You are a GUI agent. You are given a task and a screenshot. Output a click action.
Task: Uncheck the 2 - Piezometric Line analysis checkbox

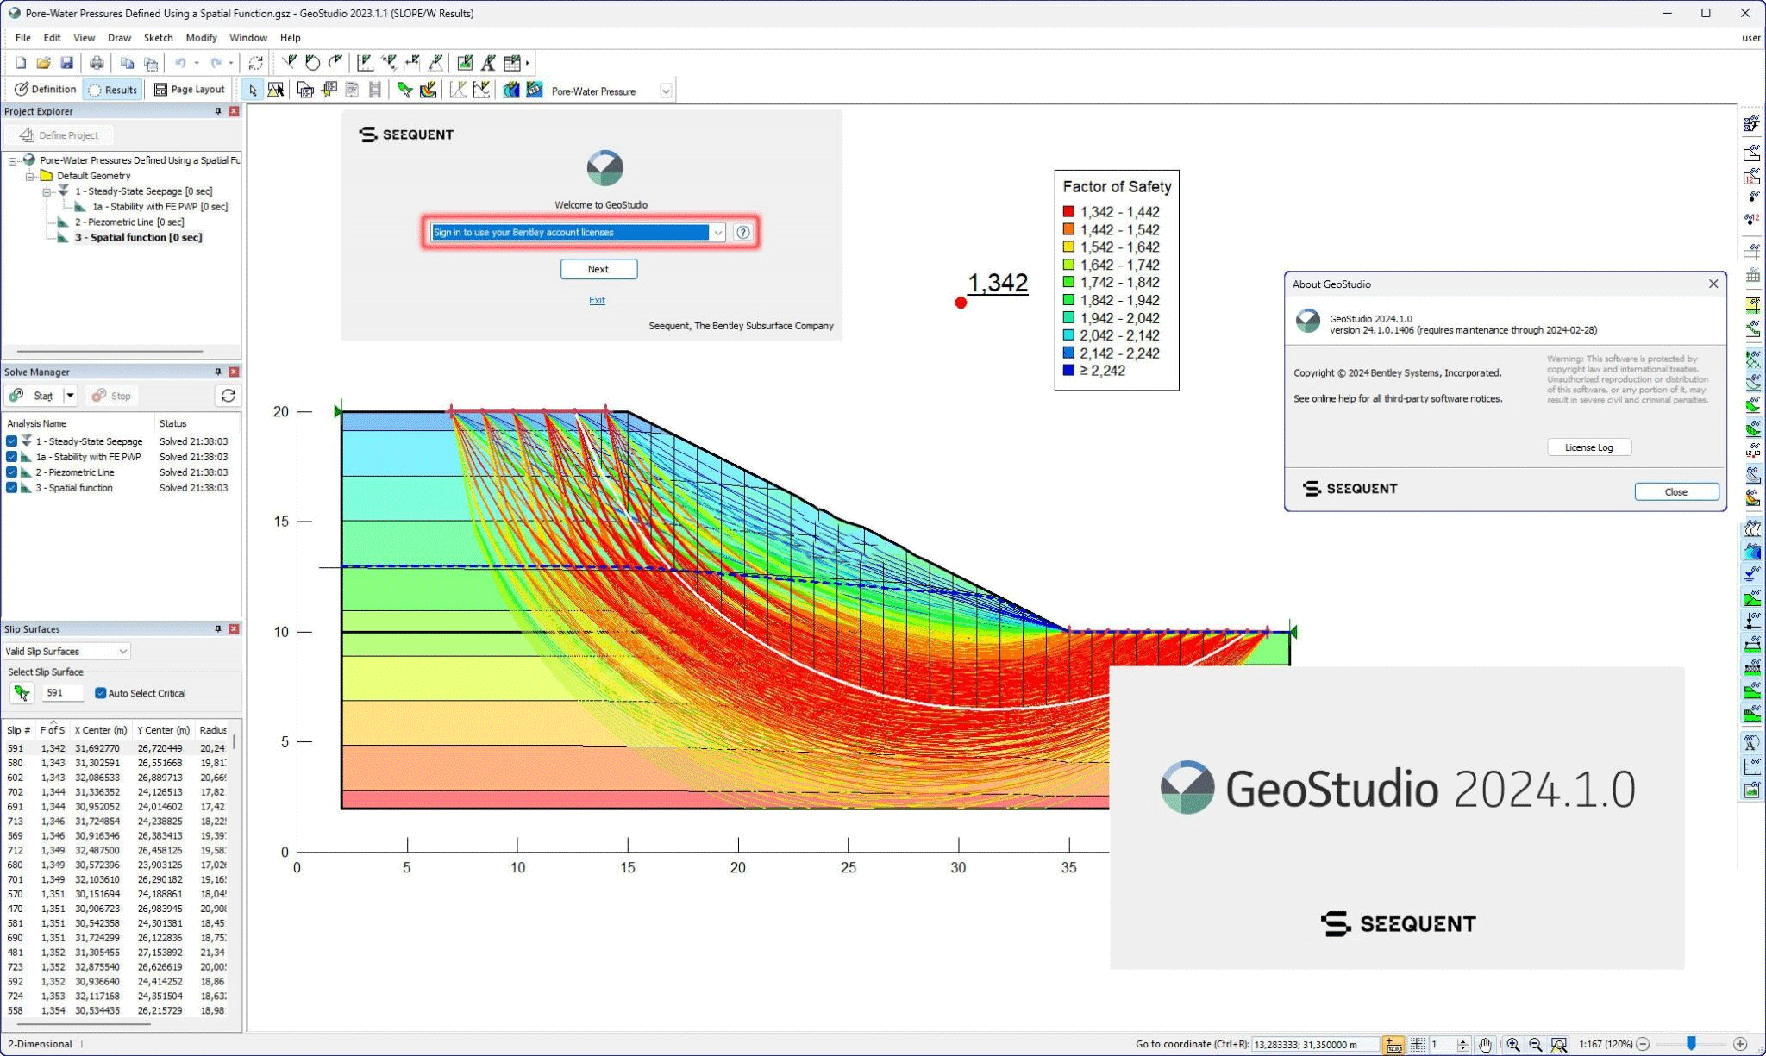[x=12, y=472]
